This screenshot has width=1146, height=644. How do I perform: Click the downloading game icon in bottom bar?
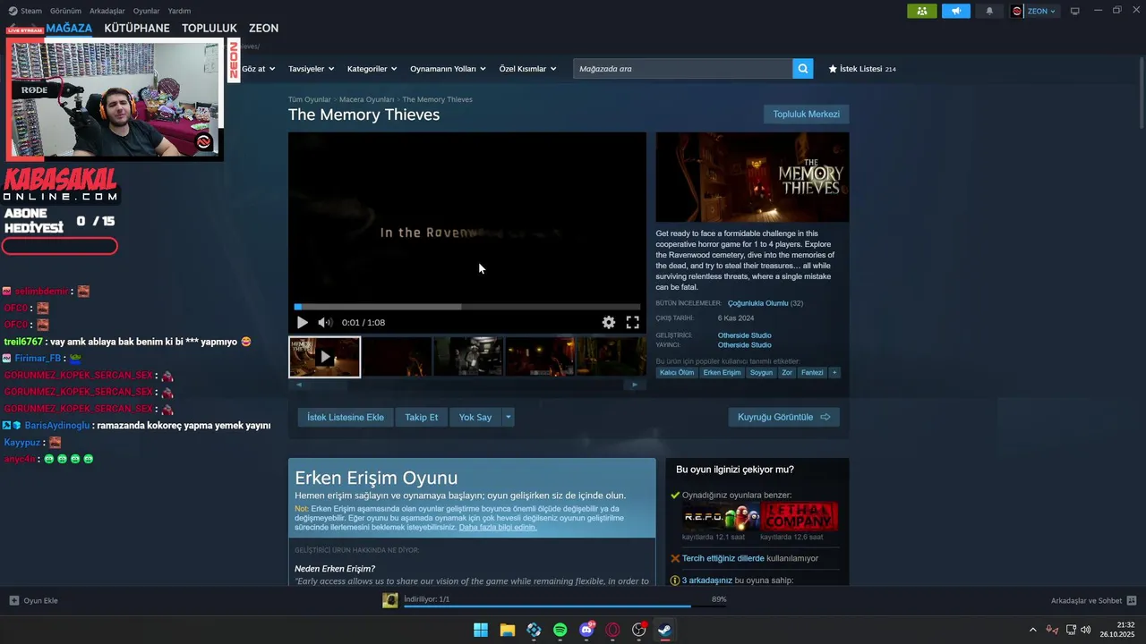pyautogui.click(x=390, y=600)
